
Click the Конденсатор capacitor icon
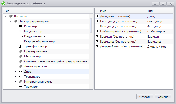(x=21, y=31)
